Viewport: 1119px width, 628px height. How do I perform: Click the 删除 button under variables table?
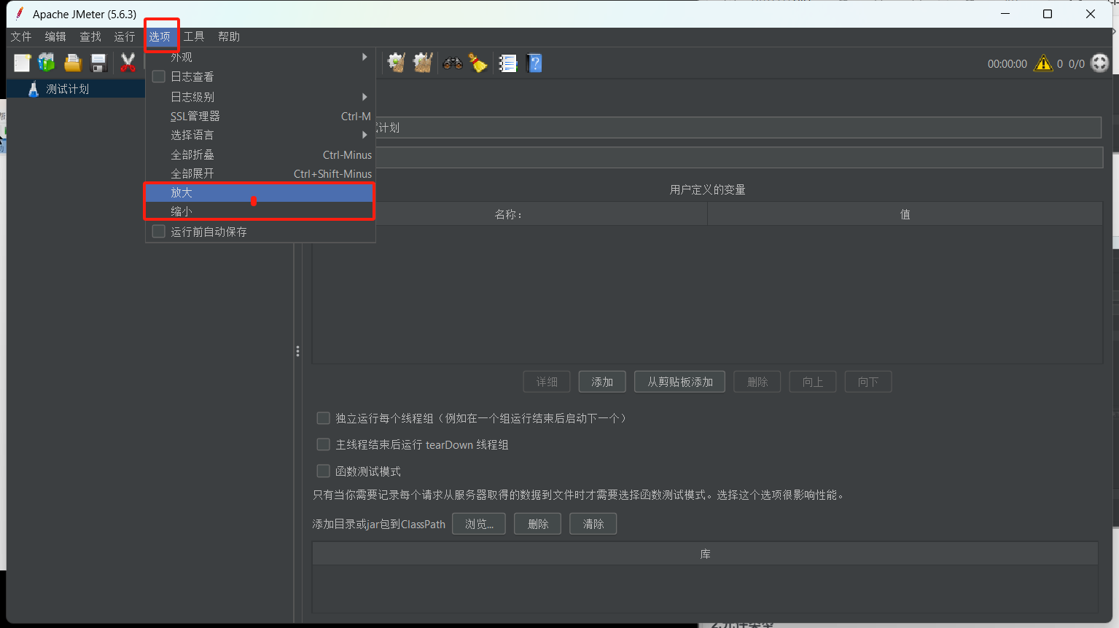[757, 382]
